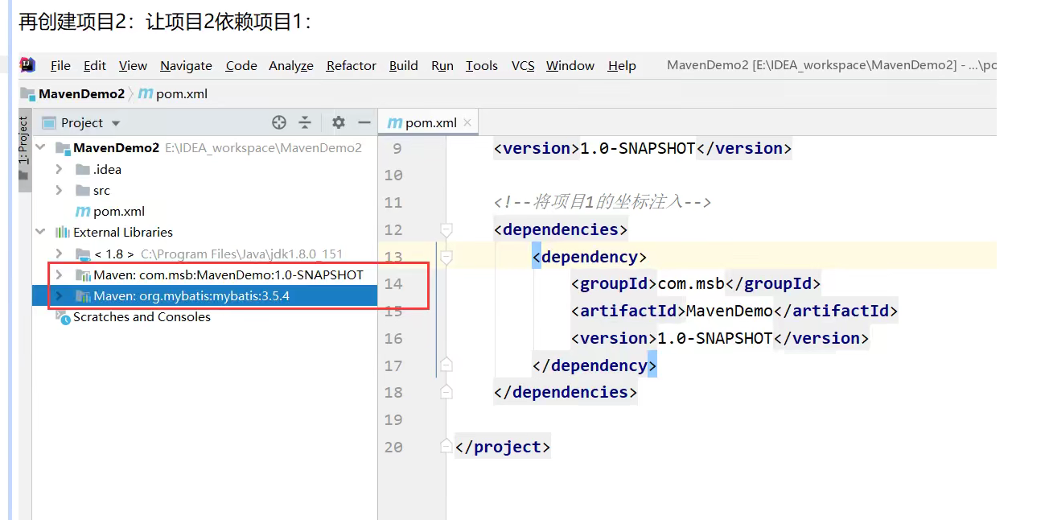The image size is (1049, 520).
Task: Toggle the 1: Project tool window stripe
Action: (x=23, y=151)
